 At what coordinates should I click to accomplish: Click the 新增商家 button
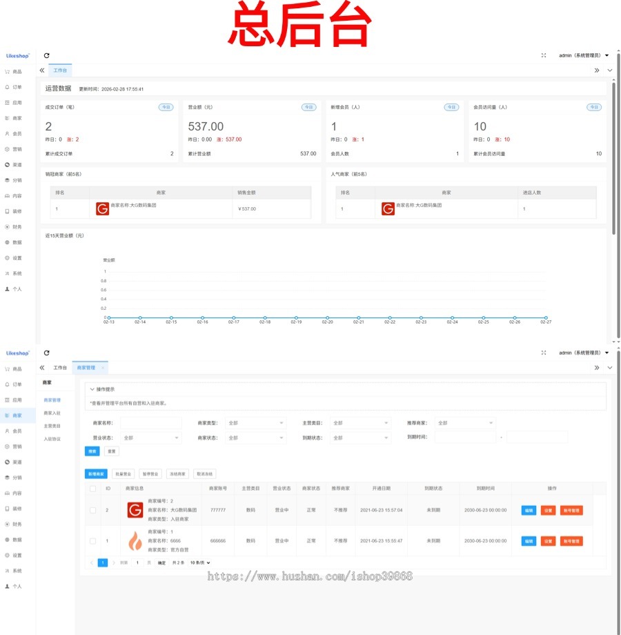click(x=96, y=473)
